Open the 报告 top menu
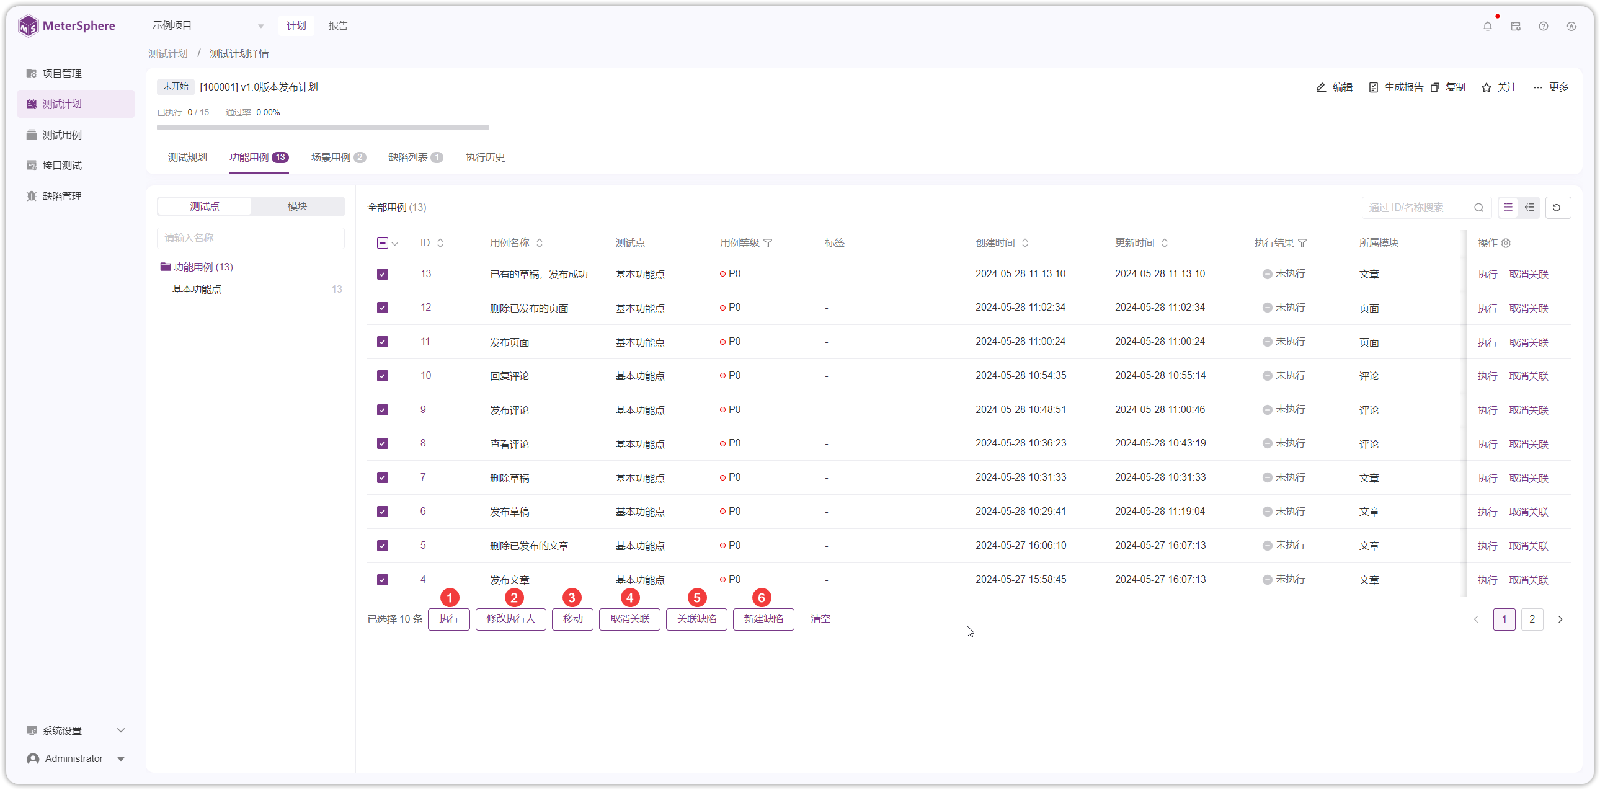 (338, 25)
